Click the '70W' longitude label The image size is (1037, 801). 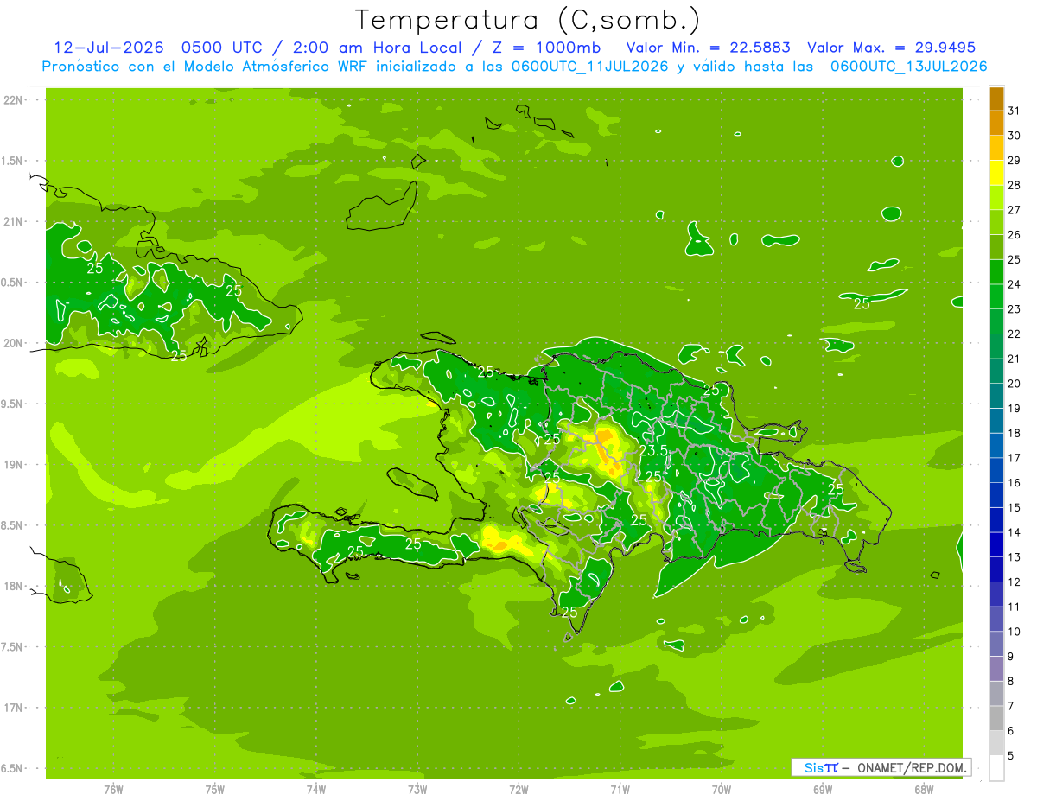[722, 789]
